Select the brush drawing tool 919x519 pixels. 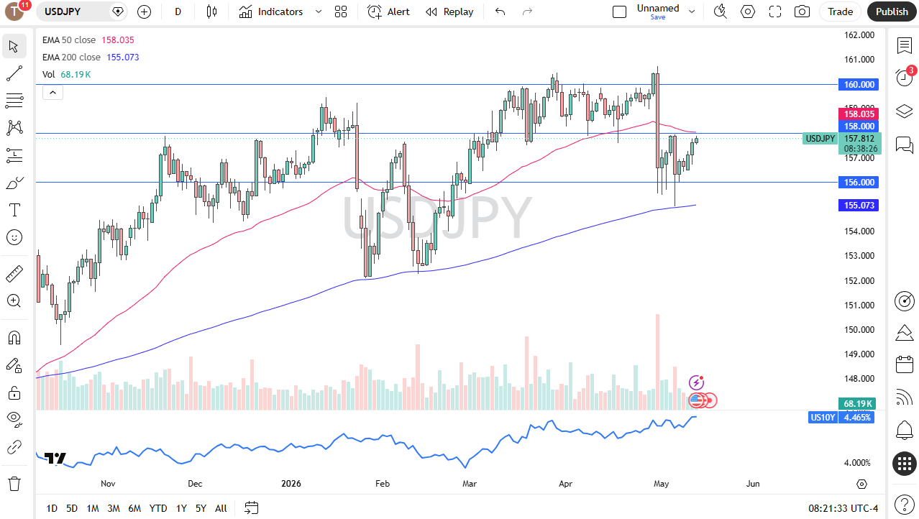coord(14,183)
